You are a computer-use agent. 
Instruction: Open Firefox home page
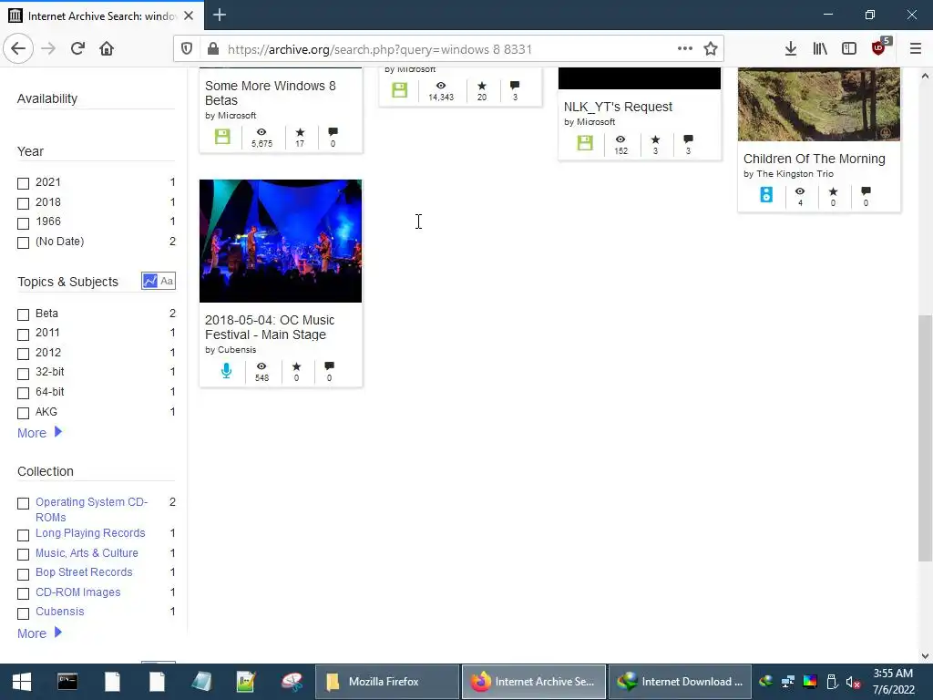[x=107, y=49]
